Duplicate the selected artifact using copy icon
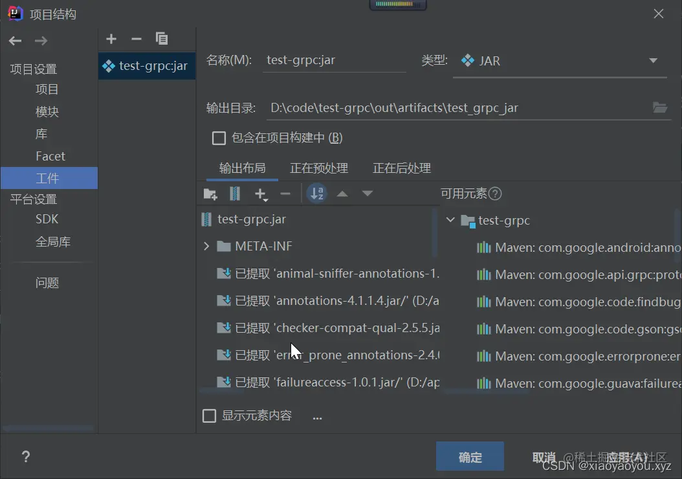The width and height of the screenshot is (682, 479). tap(162, 39)
